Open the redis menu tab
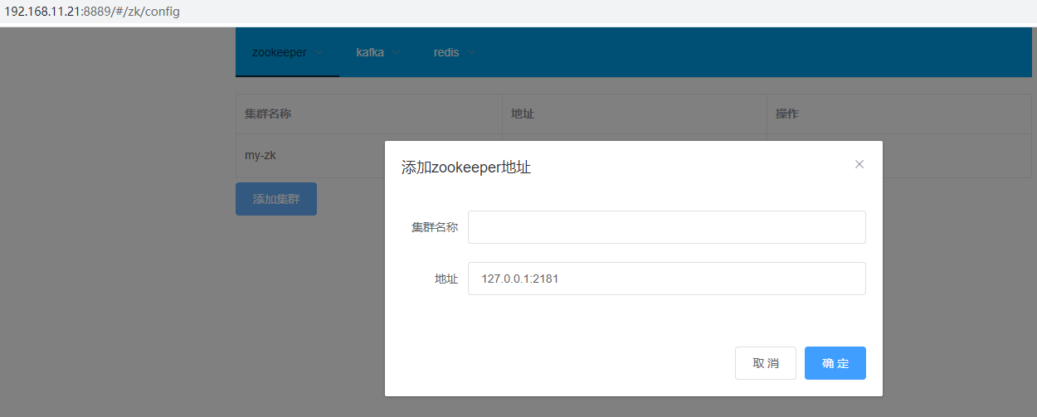The width and height of the screenshot is (1037, 417). coord(455,52)
